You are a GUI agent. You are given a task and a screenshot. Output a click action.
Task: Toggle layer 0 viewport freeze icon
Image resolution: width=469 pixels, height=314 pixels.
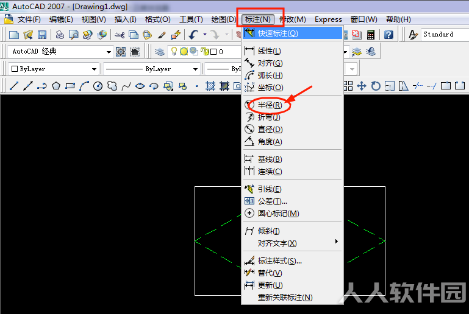[x=194, y=51]
